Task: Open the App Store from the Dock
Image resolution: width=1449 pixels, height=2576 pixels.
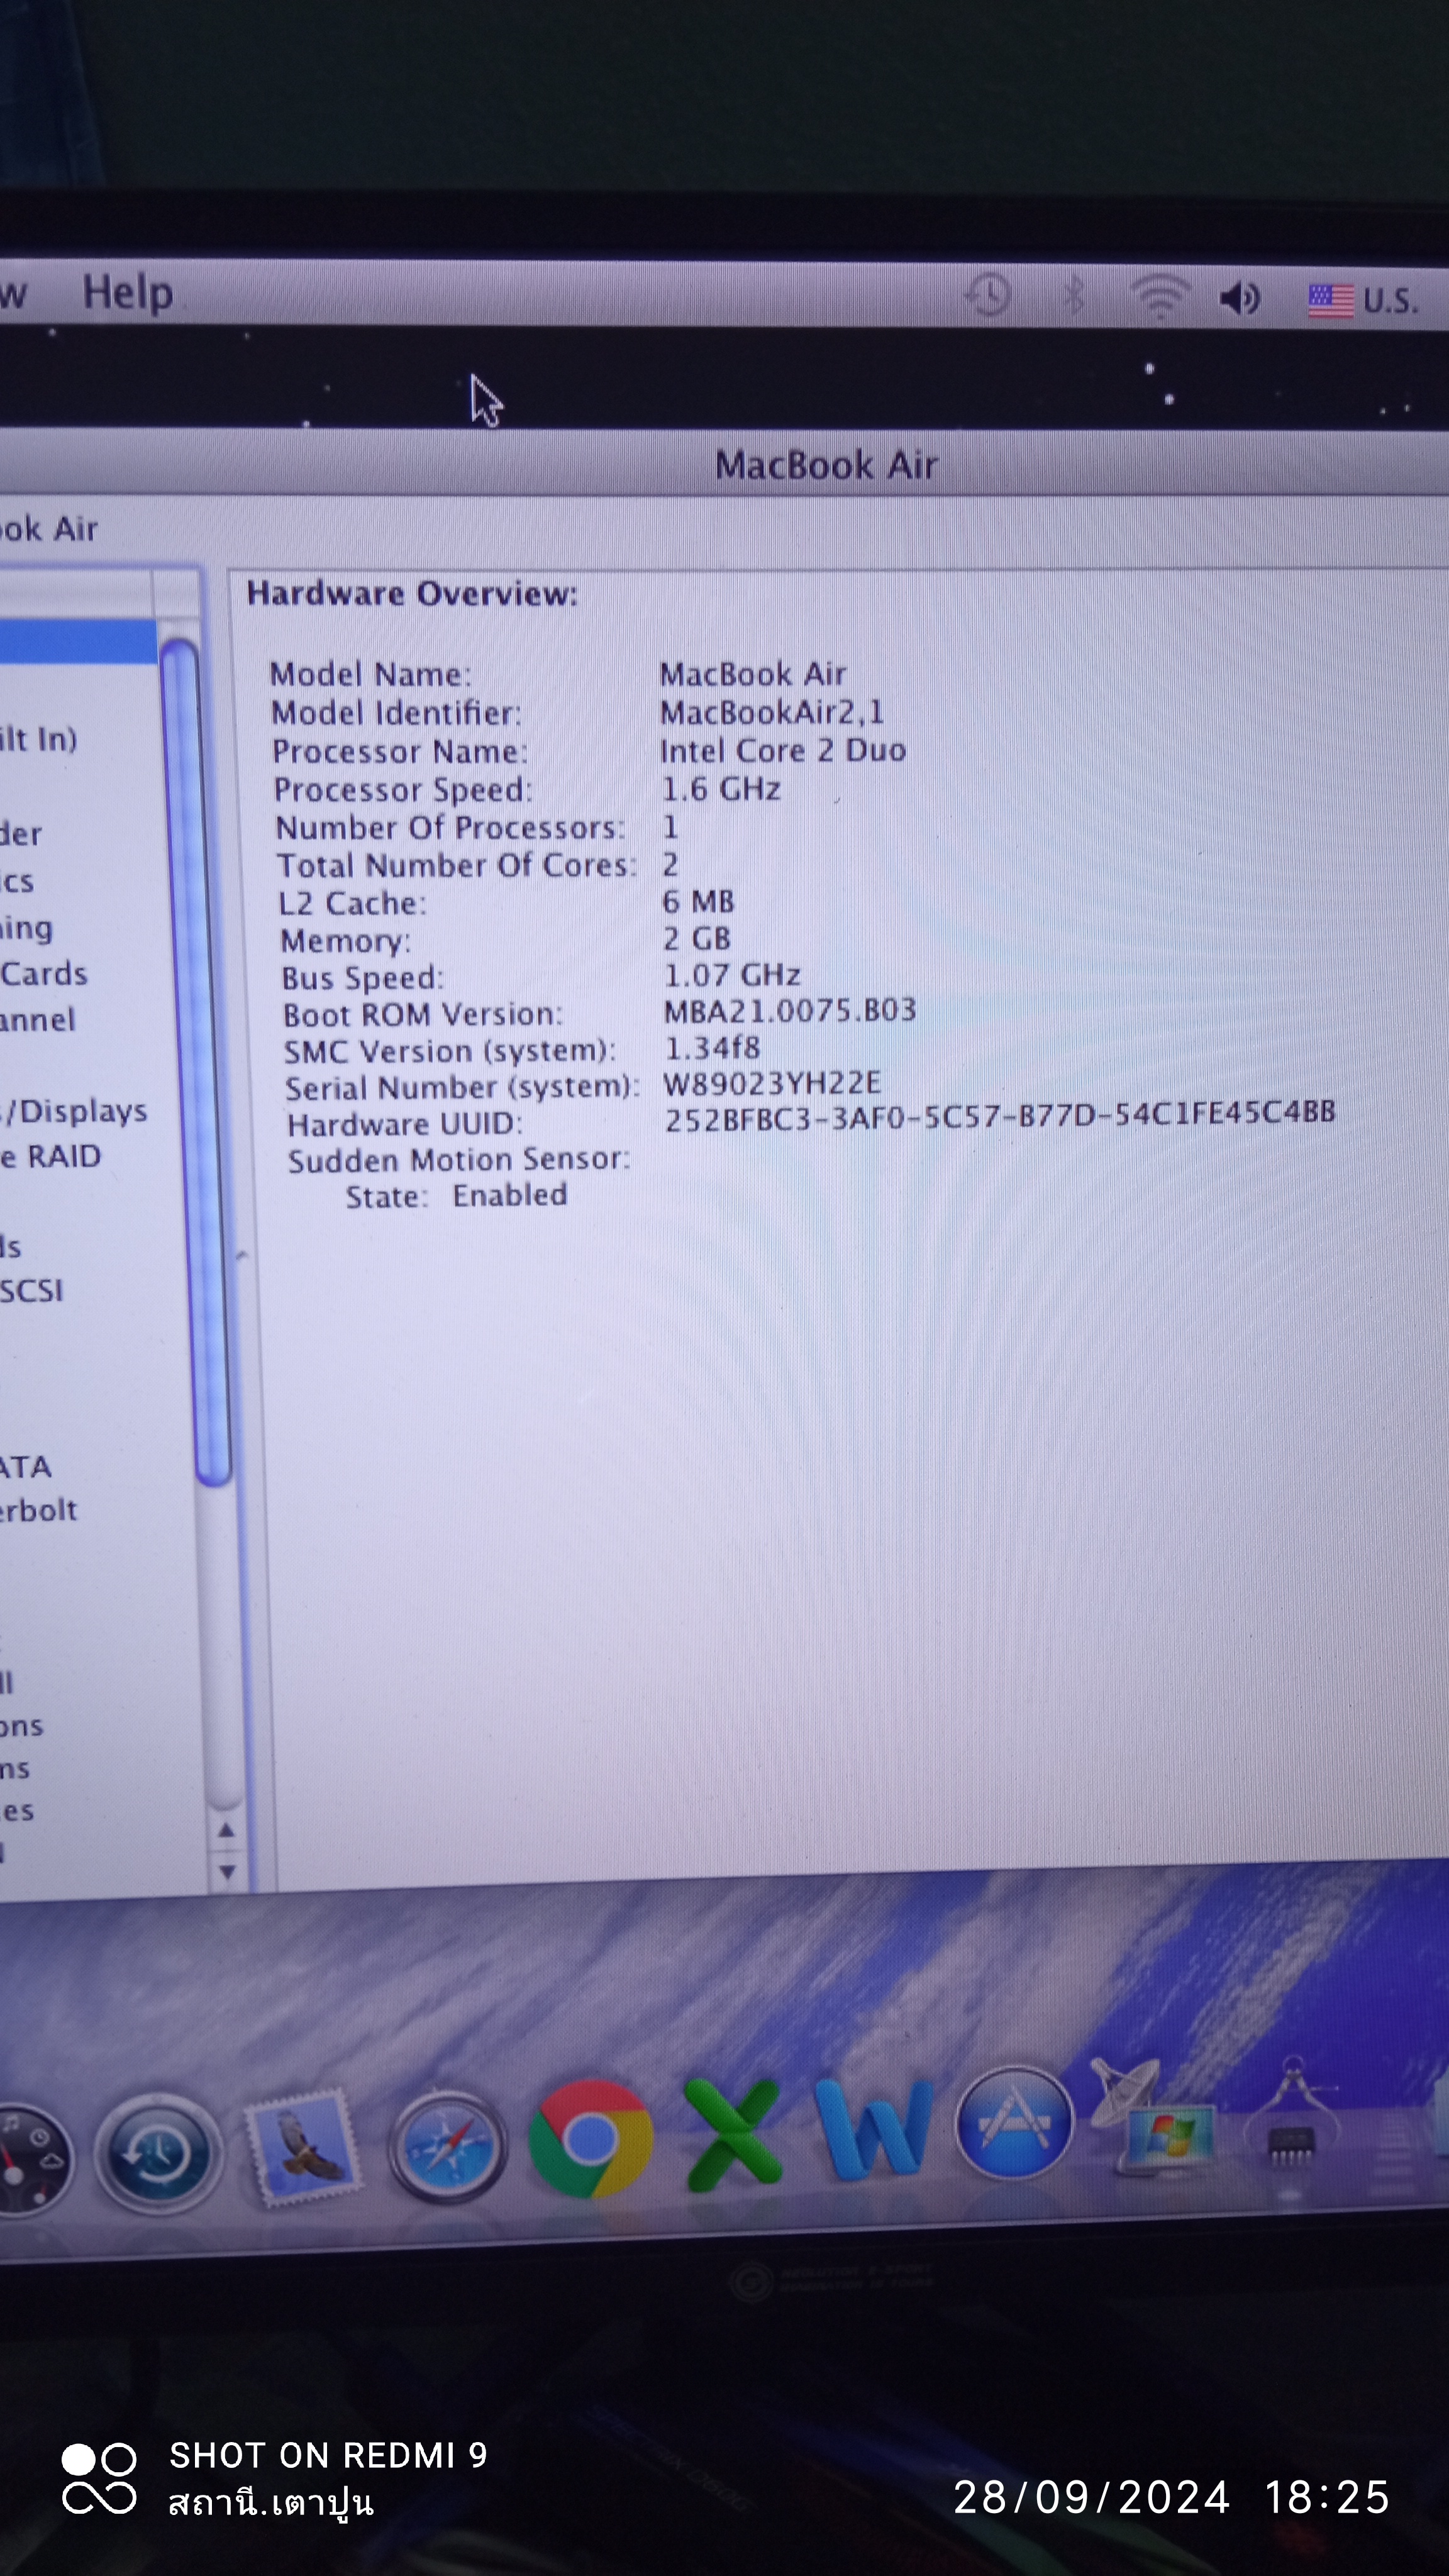Action: pyautogui.click(x=1014, y=2122)
